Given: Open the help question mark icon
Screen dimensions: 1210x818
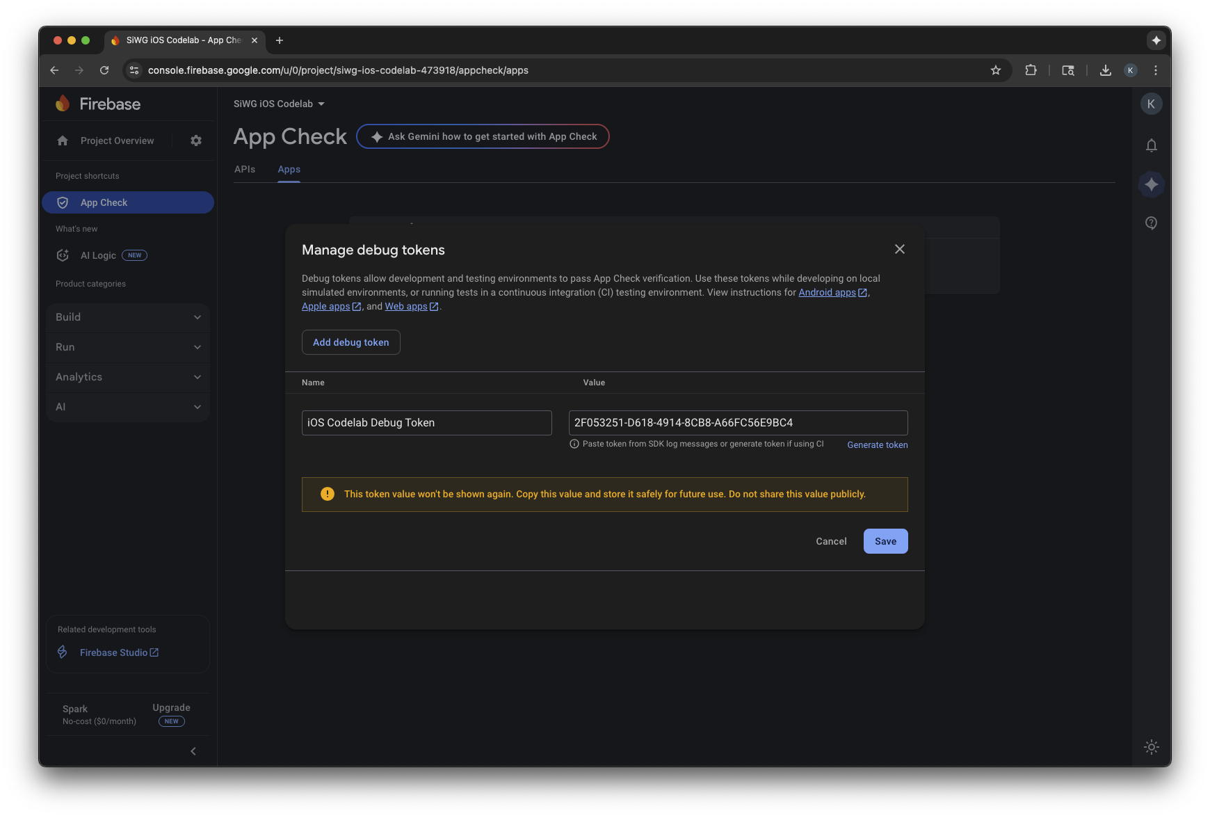Looking at the screenshot, I should [x=1152, y=223].
